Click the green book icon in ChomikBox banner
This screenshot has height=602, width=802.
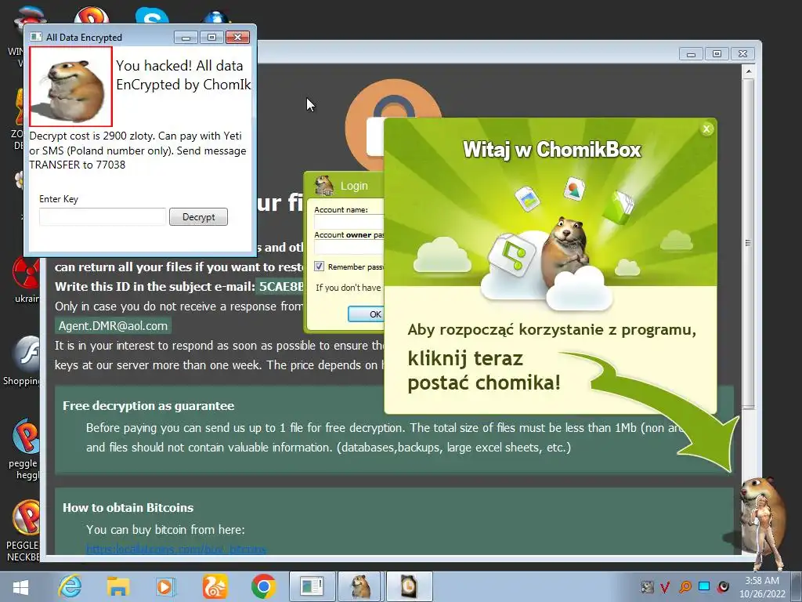tap(619, 207)
